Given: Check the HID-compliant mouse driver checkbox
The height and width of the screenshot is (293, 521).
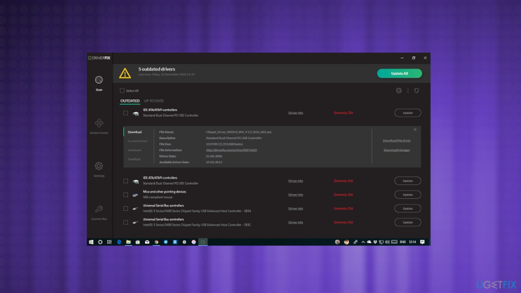Looking at the screenshot, I should pos(126,195).
